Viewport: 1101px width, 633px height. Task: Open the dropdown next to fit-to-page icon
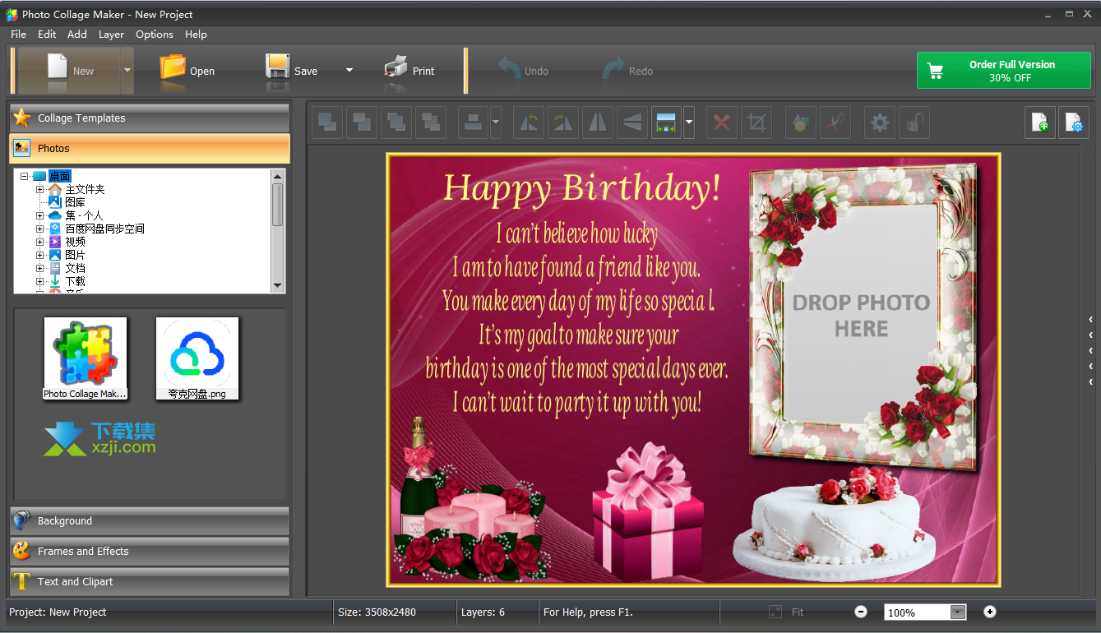pos(689,123)
